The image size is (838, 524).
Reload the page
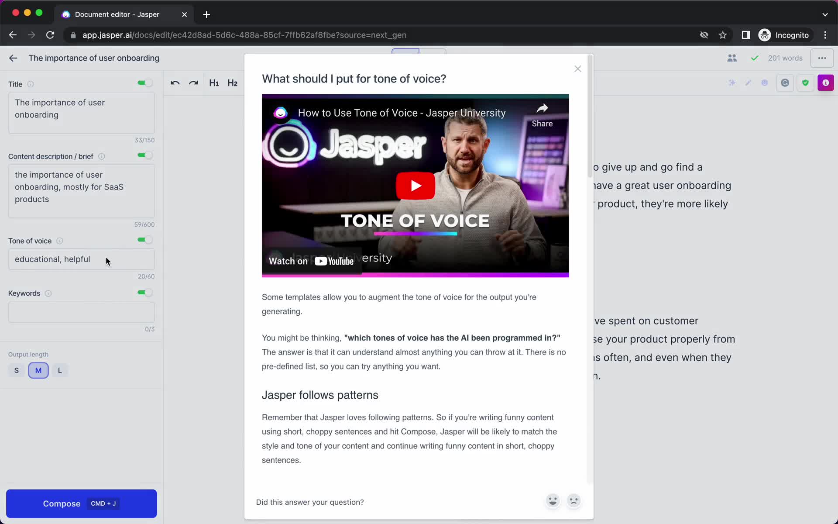click(50, 35)
